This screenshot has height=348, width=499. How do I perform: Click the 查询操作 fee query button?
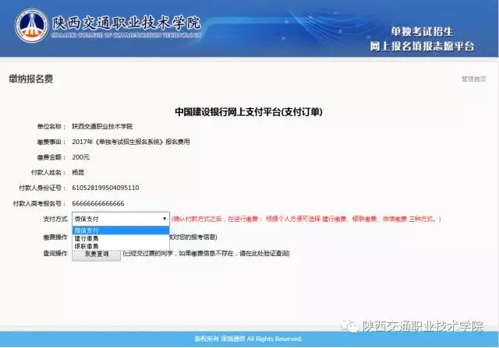tap(97, 255)
